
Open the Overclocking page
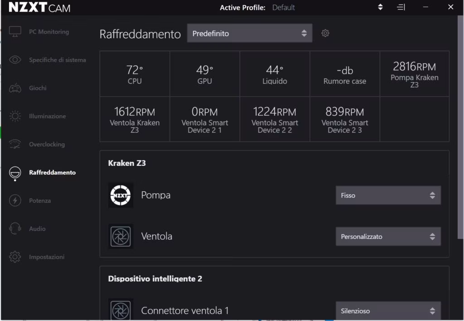pyautogui.click(x=47, y=144)
